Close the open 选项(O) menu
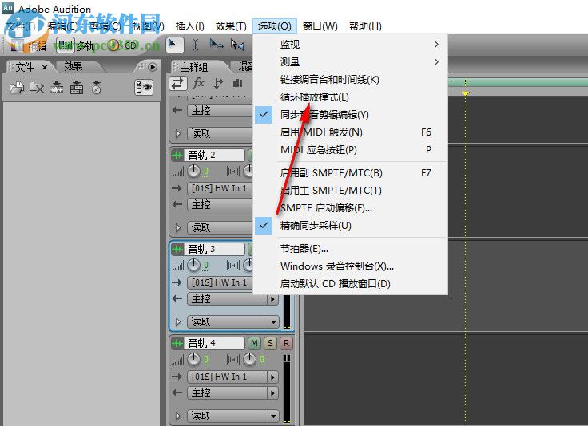This screenshot has width=588, height=426. [x=275, y=26]
